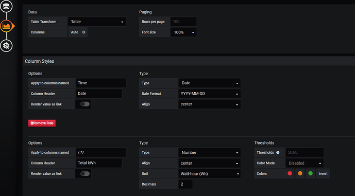Image resolution: width=355 pixels, height=196 pixels.
Task: Open the Font size 100% dropdown
Action: 183,32
